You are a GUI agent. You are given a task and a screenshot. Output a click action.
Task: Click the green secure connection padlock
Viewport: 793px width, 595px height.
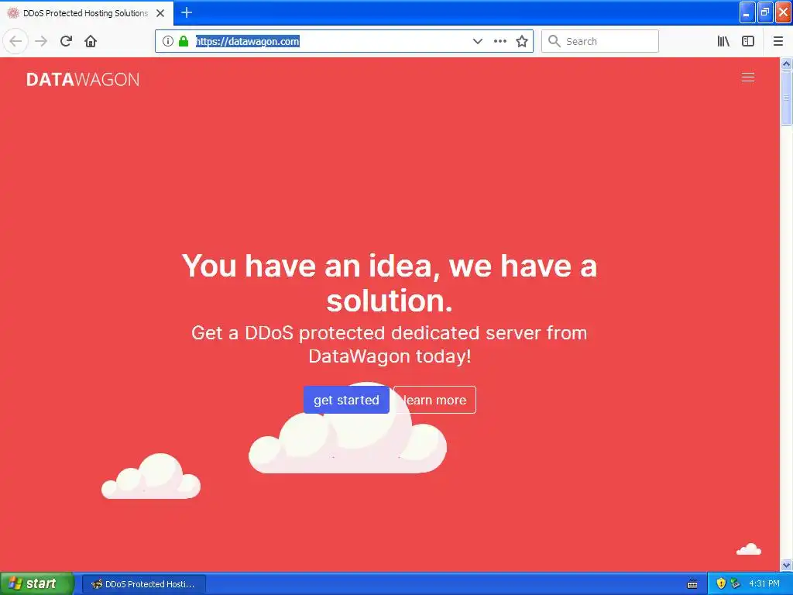pyautogui.click(x=184, y=41)
